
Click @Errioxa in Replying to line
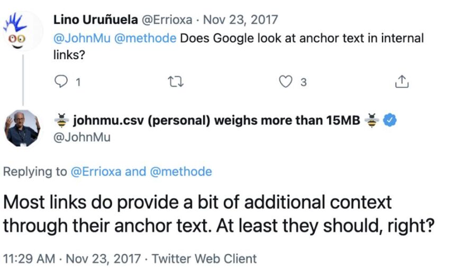coord(96,171)
